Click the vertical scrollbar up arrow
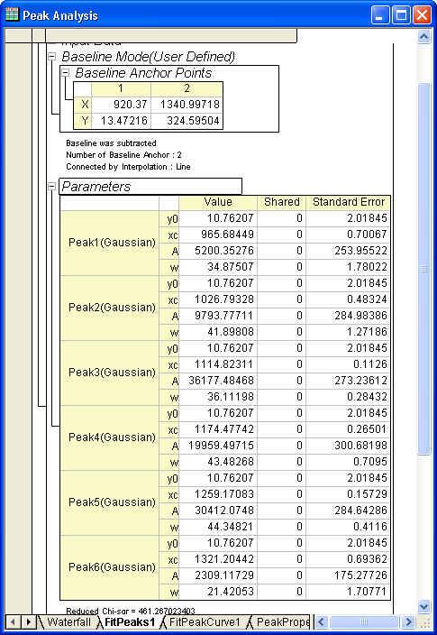This screenshot has height=635, width=437. [x=423, y=37]
